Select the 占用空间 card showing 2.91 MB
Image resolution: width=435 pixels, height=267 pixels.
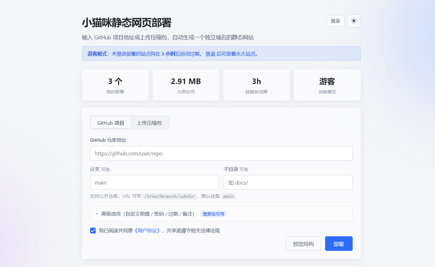[186, 85]
